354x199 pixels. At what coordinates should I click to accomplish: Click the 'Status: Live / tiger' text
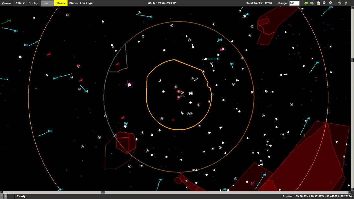click(81, 3)
